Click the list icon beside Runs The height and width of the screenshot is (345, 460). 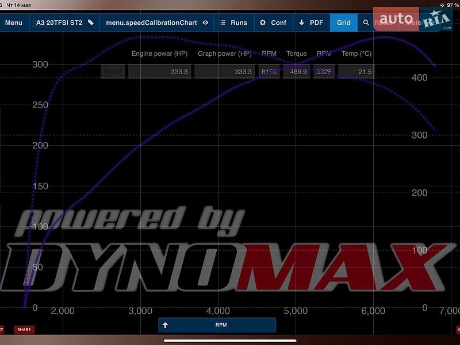coord(223,22)
